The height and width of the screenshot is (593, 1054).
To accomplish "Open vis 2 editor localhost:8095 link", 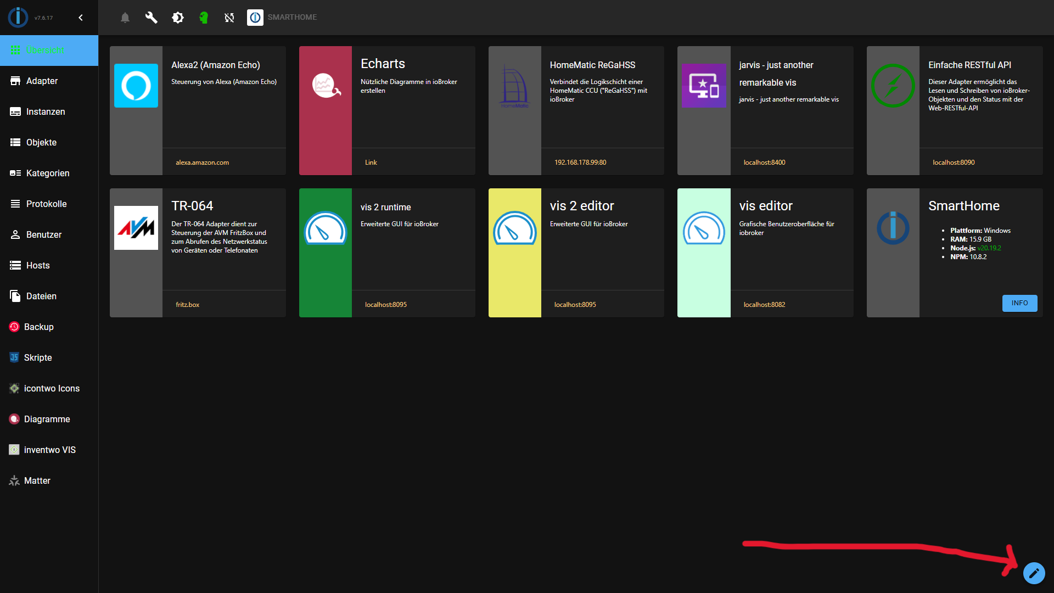I will [575, 305].
